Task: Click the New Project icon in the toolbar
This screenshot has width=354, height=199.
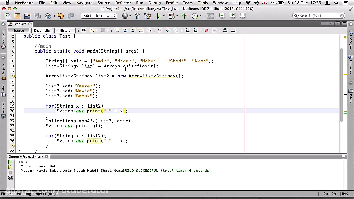Action: [x=17, y=16]
